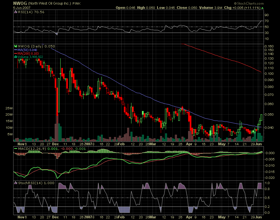Click the Close 0.050 quote value
The height and width of the screenshot is (220, 280).
tap(187, 8)
